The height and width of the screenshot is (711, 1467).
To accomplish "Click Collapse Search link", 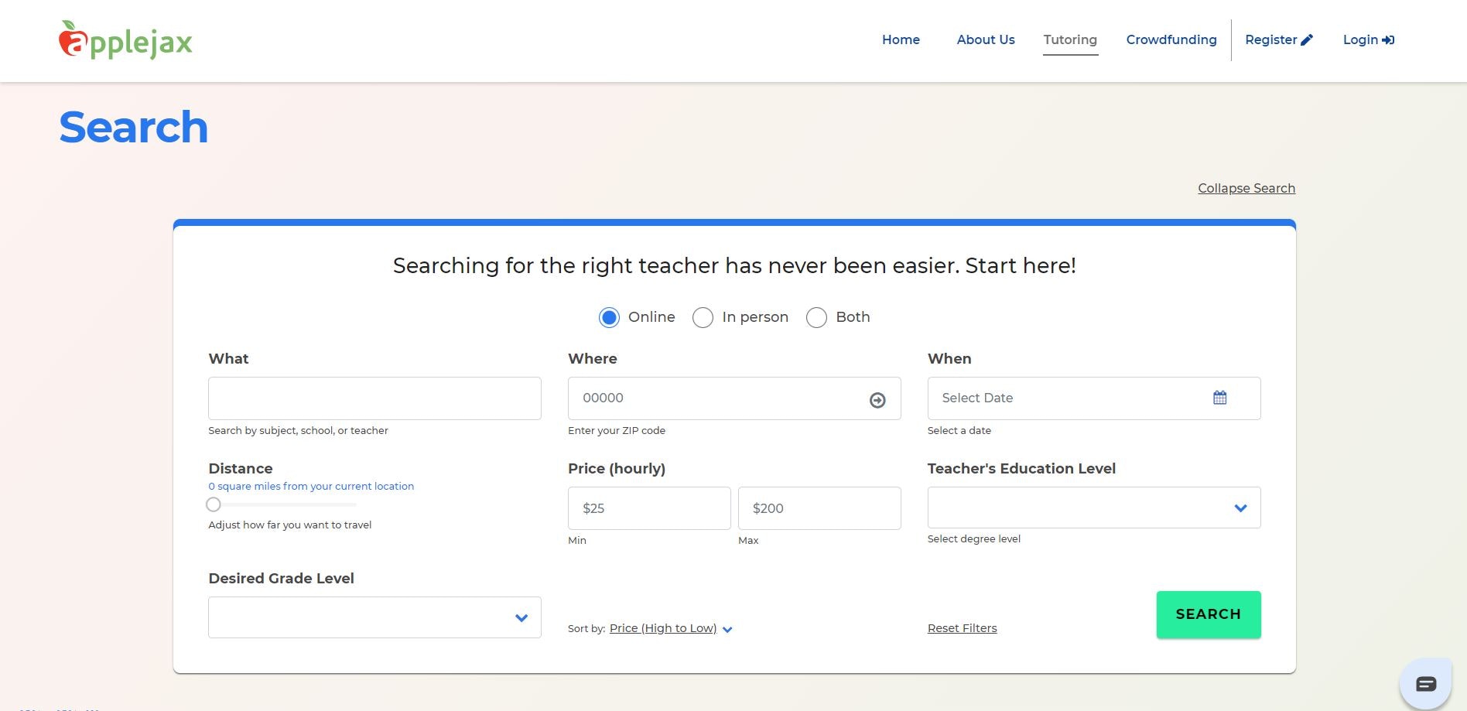I will click(x=1246, y=188).
